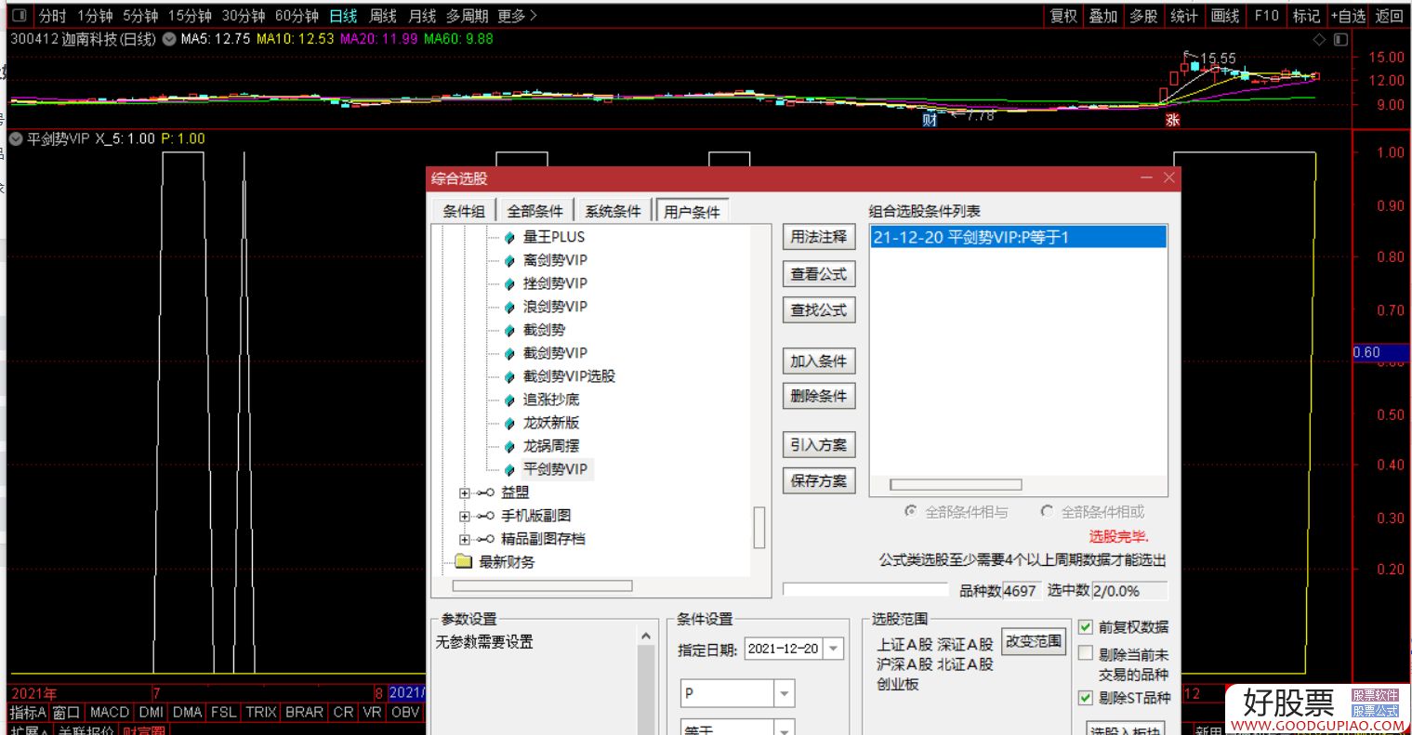The height and width of the screenshot is (735, 1412).
Task: Click the 删除条件 button
Action: [x=818, y=396]
